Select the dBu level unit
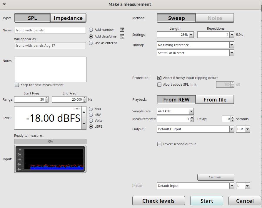 (91, 109)
